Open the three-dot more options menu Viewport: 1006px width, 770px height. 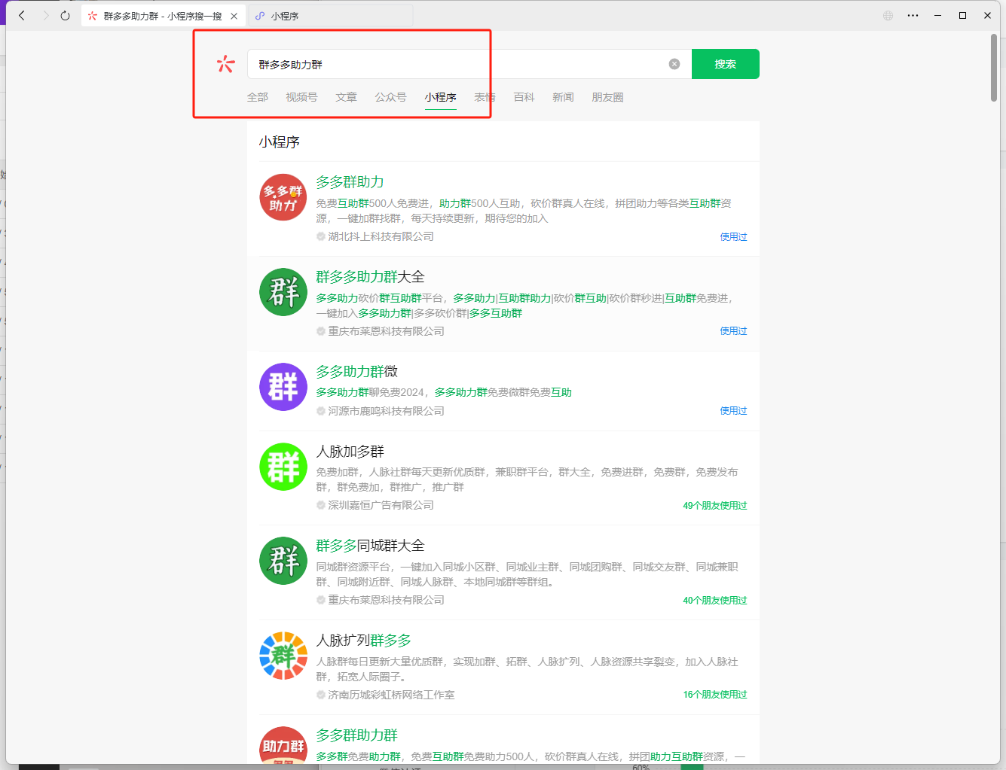click(x=913, y=15)
